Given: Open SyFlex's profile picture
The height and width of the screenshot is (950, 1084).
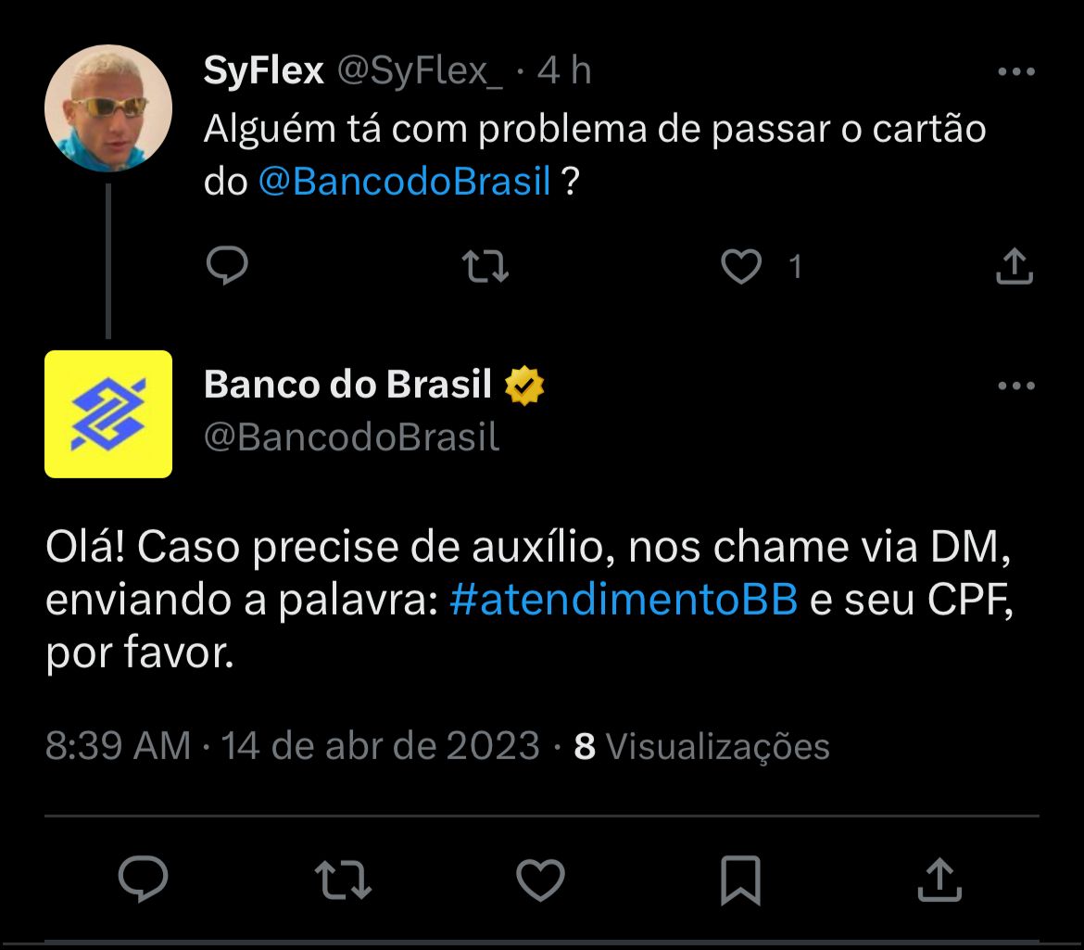Looking at the screenshot, I should coord(107,108).
